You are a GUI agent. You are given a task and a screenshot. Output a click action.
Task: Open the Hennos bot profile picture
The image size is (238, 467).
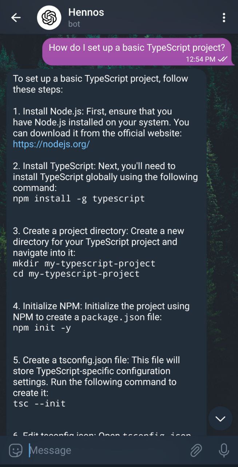[49, 17]
